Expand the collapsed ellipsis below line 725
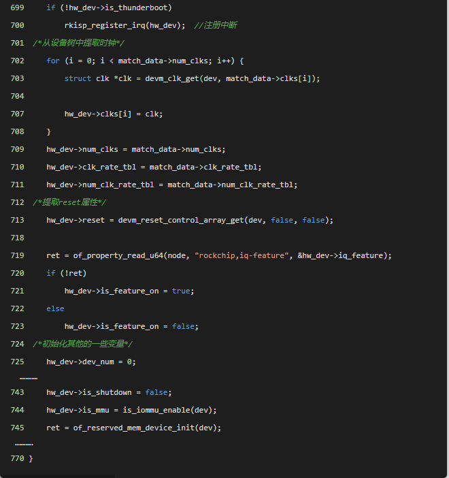Viewport: 449px width, 478px height. [x=28, y=377]
